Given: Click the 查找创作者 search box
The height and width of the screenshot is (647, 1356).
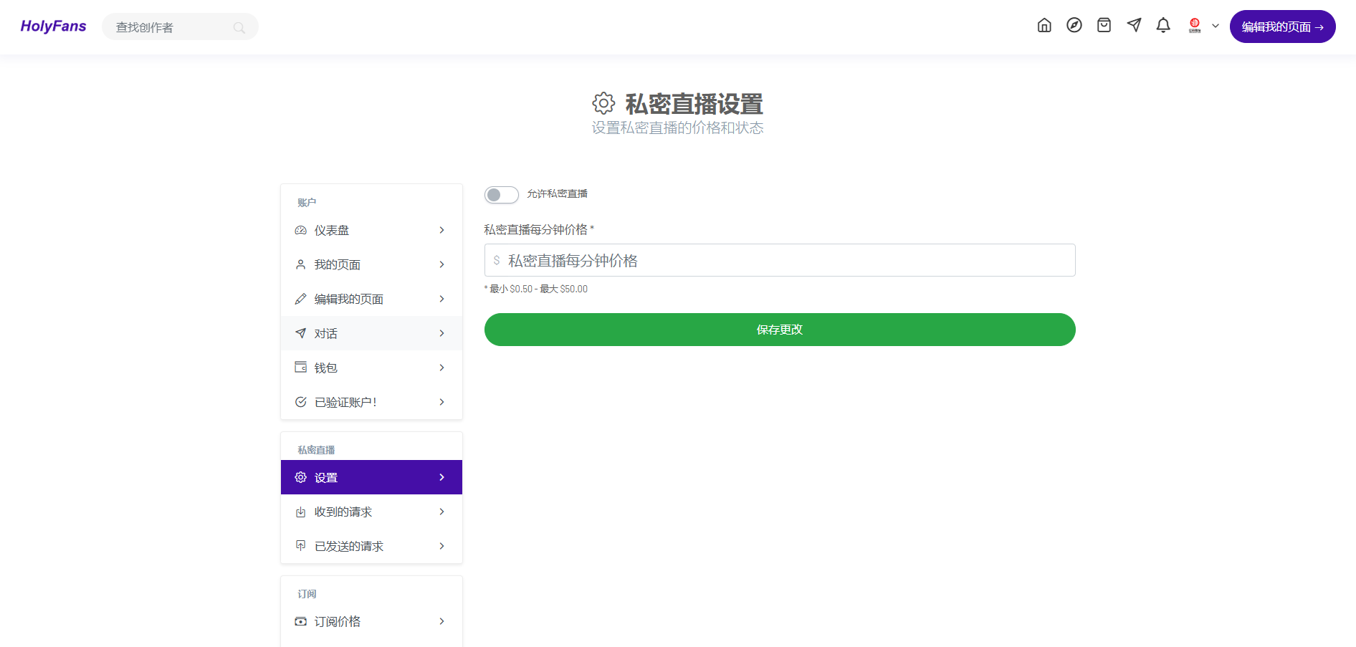Looking at the screenshot, I should 179,27.
